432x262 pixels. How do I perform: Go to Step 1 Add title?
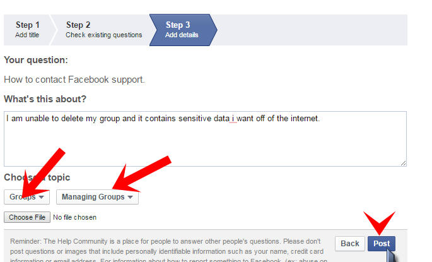click(27, 30)
